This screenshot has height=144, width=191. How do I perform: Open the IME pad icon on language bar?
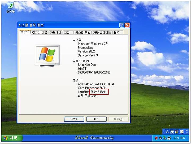tap(177, 132)
